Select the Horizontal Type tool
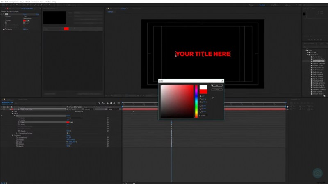Screen dimensions: 328x184 click(31, 5)
